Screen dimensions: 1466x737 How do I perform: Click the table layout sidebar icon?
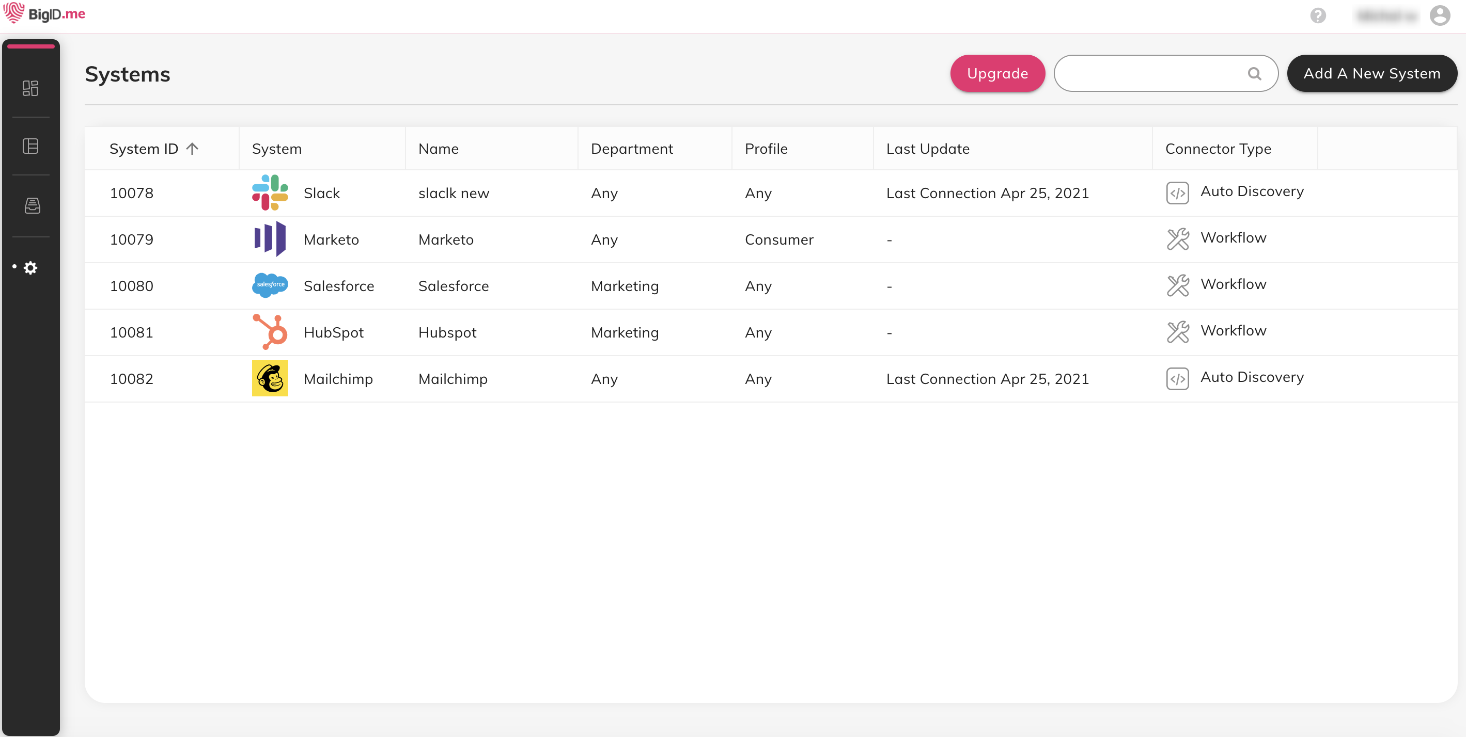[x=30, y=146]
